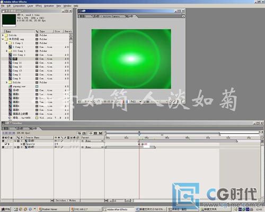Click the blue channel swatch in viewer
The image size is (265, 212).
[127, 102]
